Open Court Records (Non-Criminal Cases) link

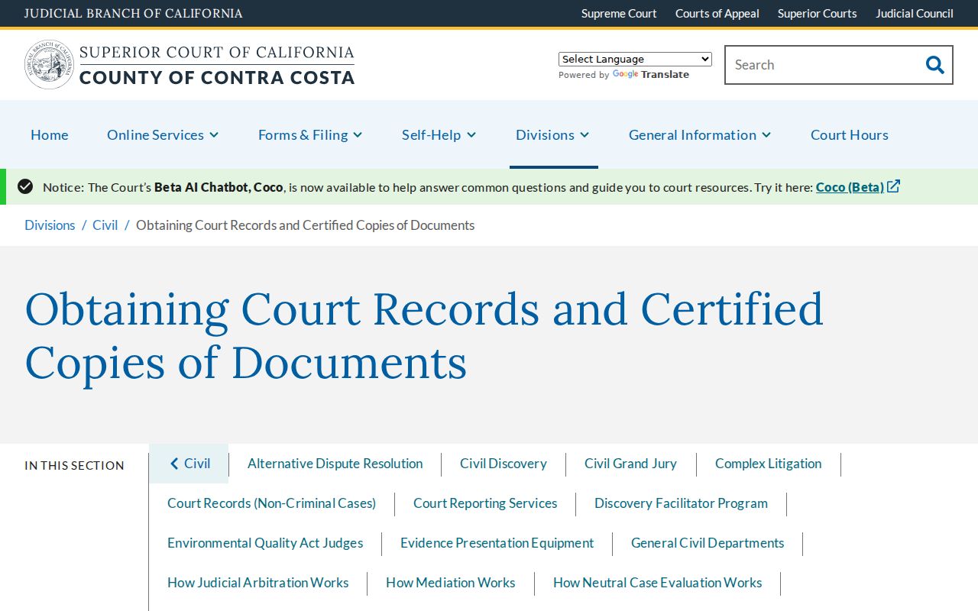click(272, 503)
